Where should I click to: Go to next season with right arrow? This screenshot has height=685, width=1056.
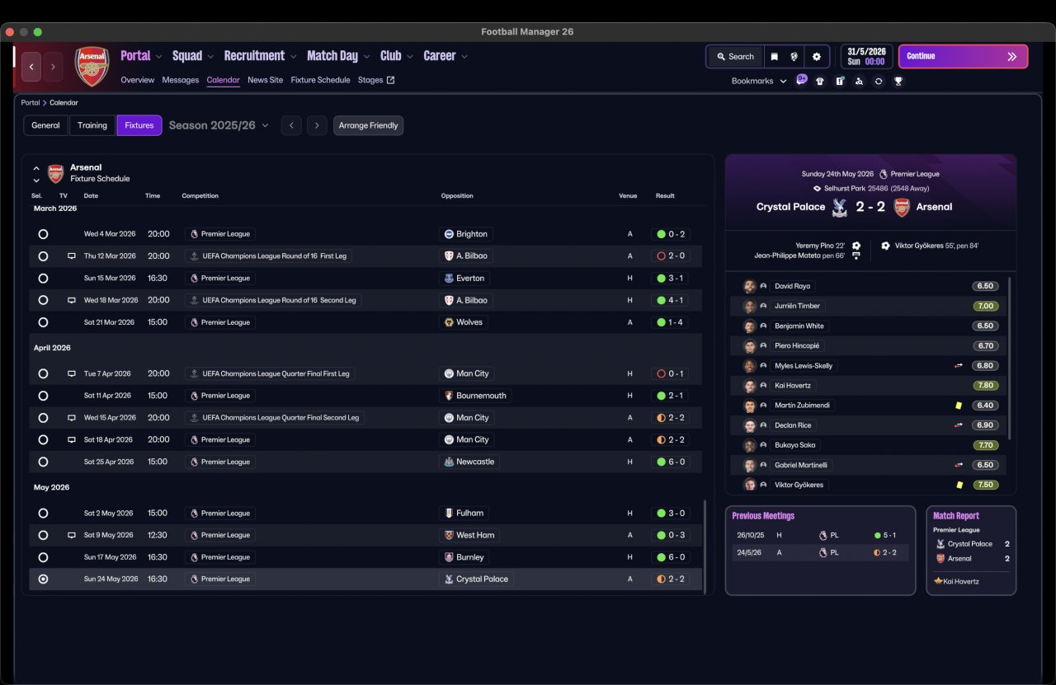click(x=318, y=125)
